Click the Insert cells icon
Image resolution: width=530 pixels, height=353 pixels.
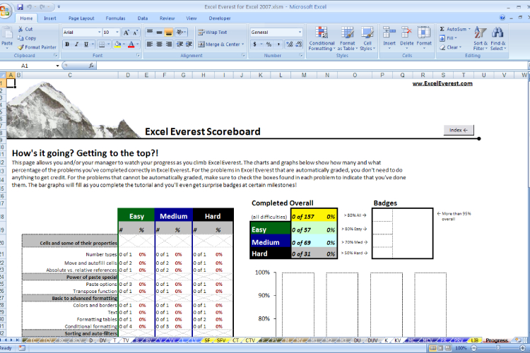(389, 32)
